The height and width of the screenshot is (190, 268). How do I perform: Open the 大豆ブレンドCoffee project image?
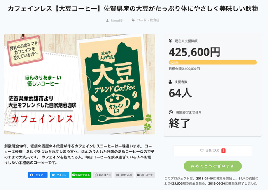point(79,84)
